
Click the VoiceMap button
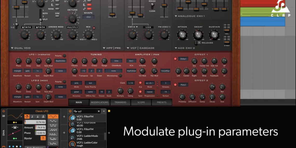165,71
